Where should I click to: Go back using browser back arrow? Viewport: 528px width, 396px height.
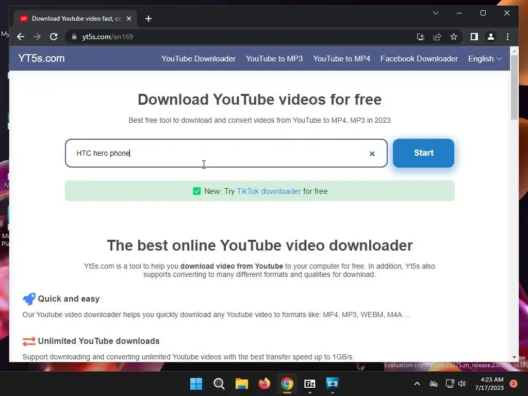pyautogui.click(x=21, y=37)
